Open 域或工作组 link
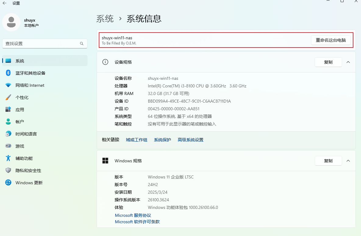Screen dimensions: 361x236 click(x=136, y=140)
